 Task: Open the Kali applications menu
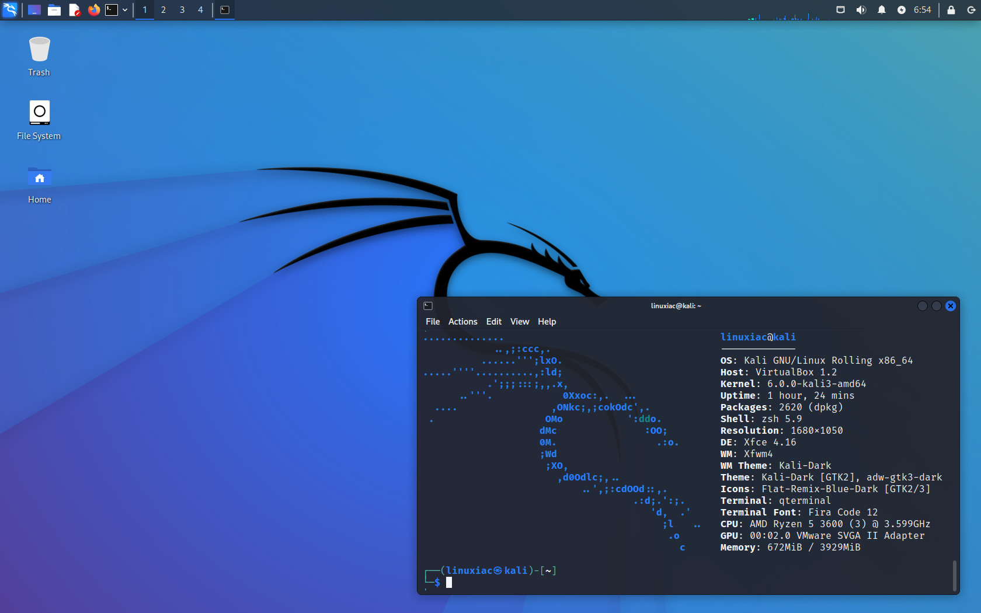[x=10, y=10]
